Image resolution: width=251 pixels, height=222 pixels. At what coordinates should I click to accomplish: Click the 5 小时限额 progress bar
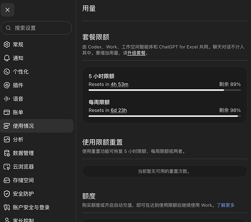coord(164,90)
